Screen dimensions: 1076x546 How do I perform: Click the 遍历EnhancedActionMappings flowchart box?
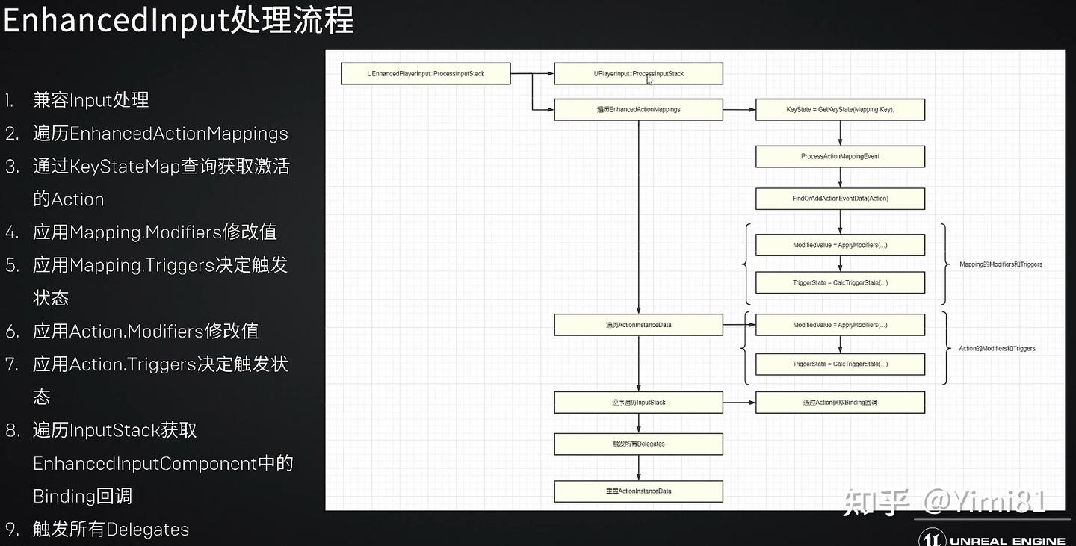pyautogui.click(x=638, y=110)
